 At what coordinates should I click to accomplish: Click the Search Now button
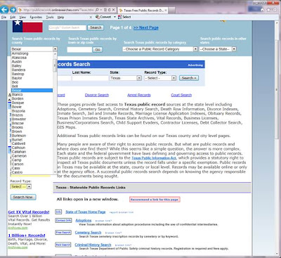pyautogui.click(x=23, y=197)
